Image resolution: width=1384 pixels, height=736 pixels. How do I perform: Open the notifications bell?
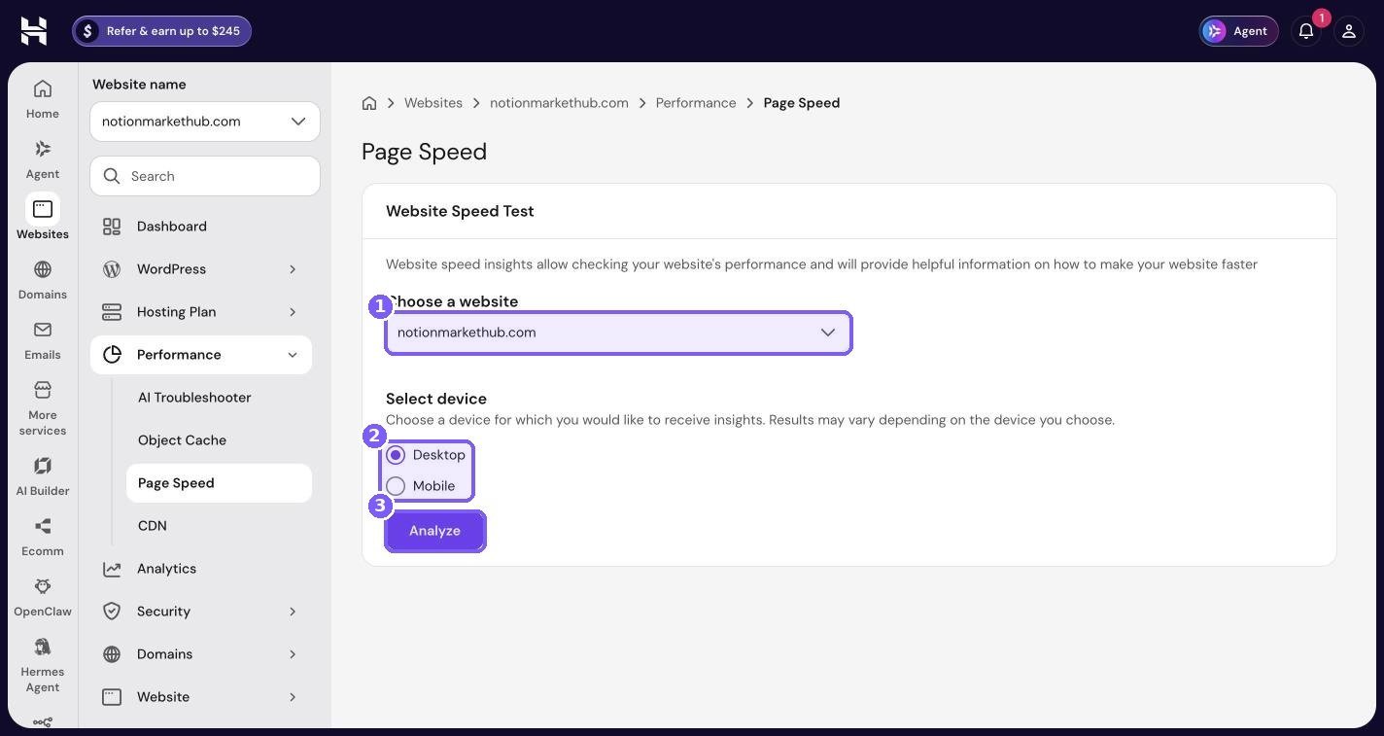(x=1306, y=31)
